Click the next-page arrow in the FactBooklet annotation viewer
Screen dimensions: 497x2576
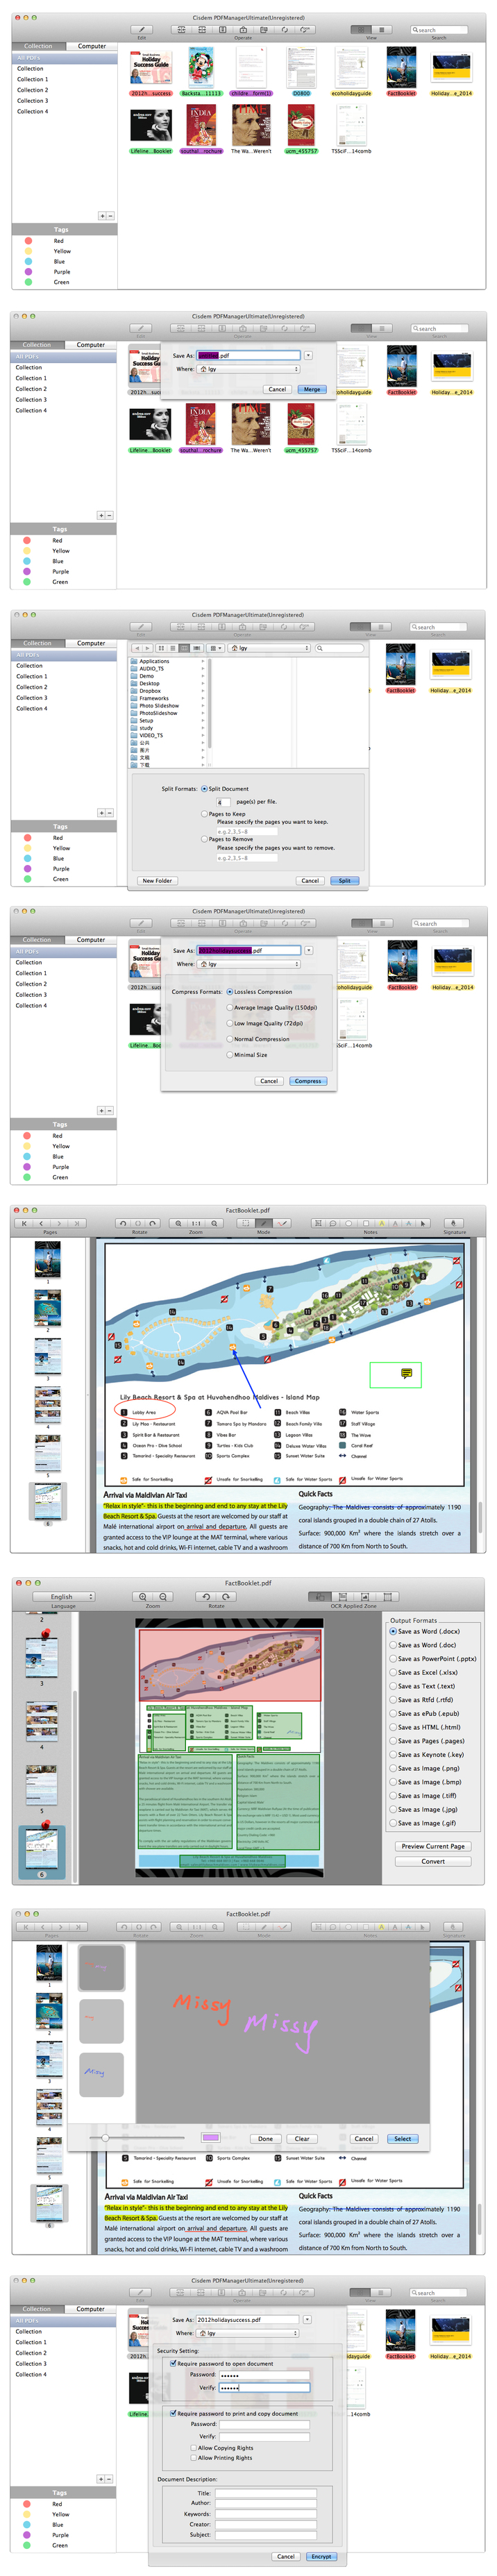click(x=59, y=1223)
